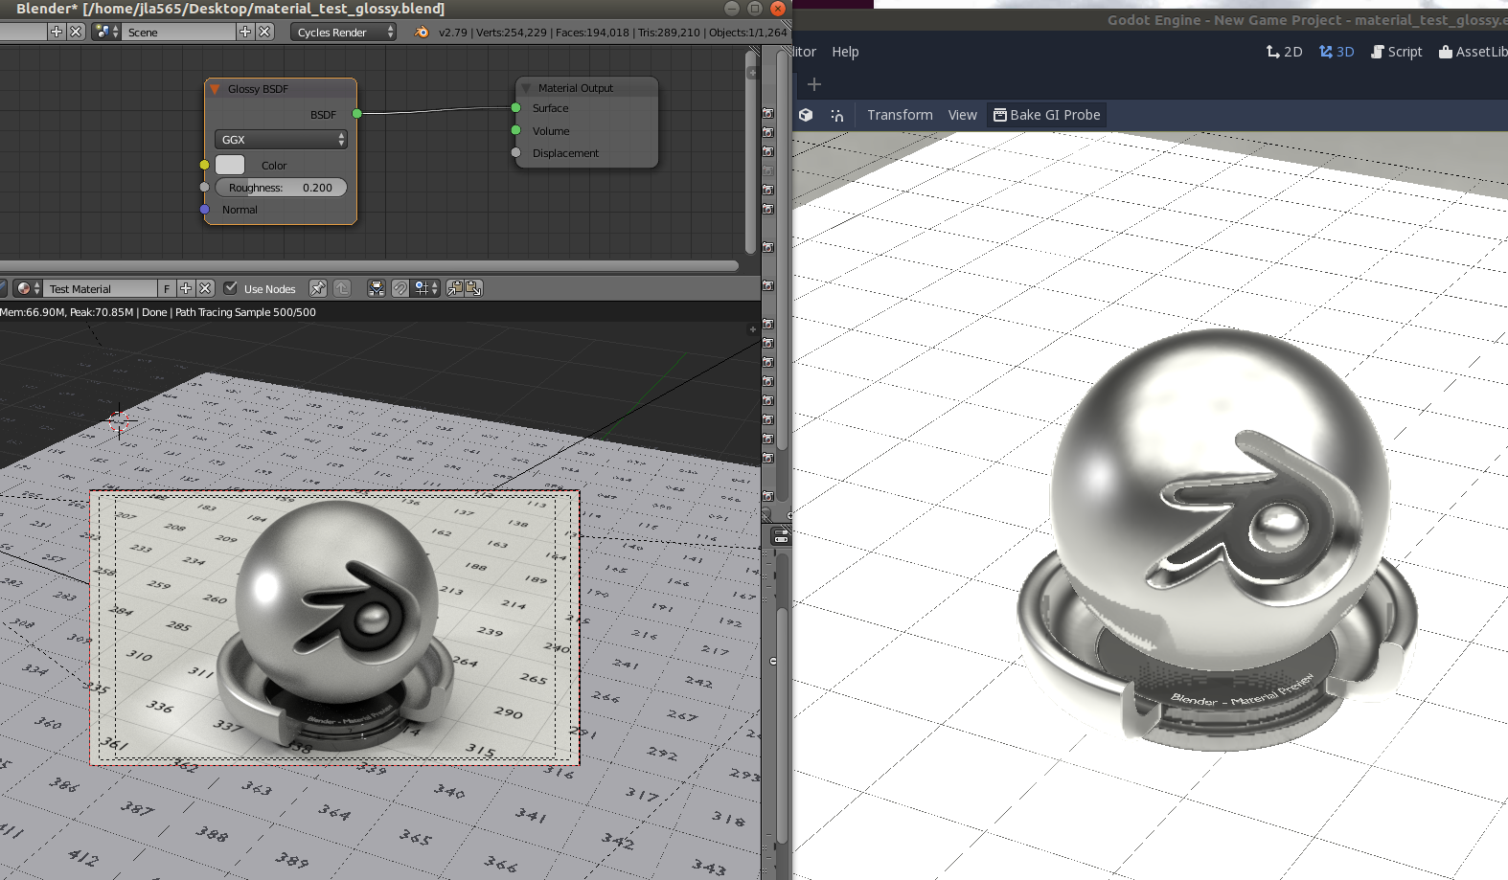
Task: Click Verts:254,229 statistic in Blender header
Action: (x=512, y=32)
